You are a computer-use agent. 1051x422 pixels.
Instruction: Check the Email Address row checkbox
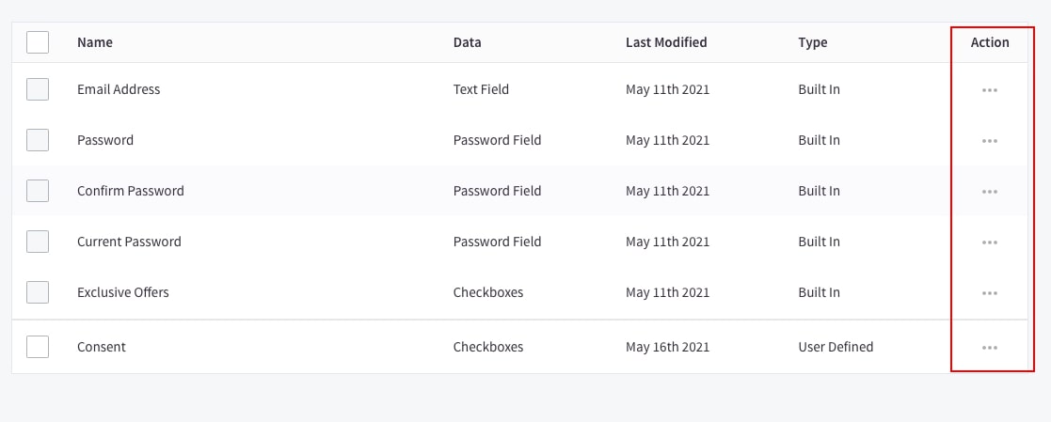point(38,89)
